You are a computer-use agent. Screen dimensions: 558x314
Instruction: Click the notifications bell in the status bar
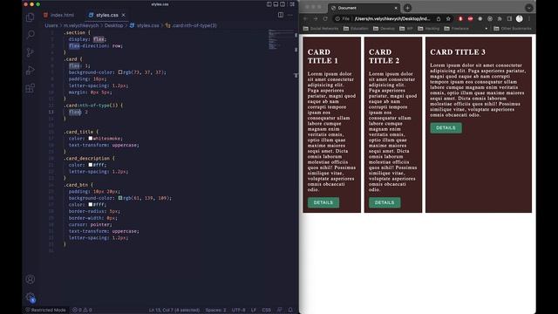(x=290, y=310)
